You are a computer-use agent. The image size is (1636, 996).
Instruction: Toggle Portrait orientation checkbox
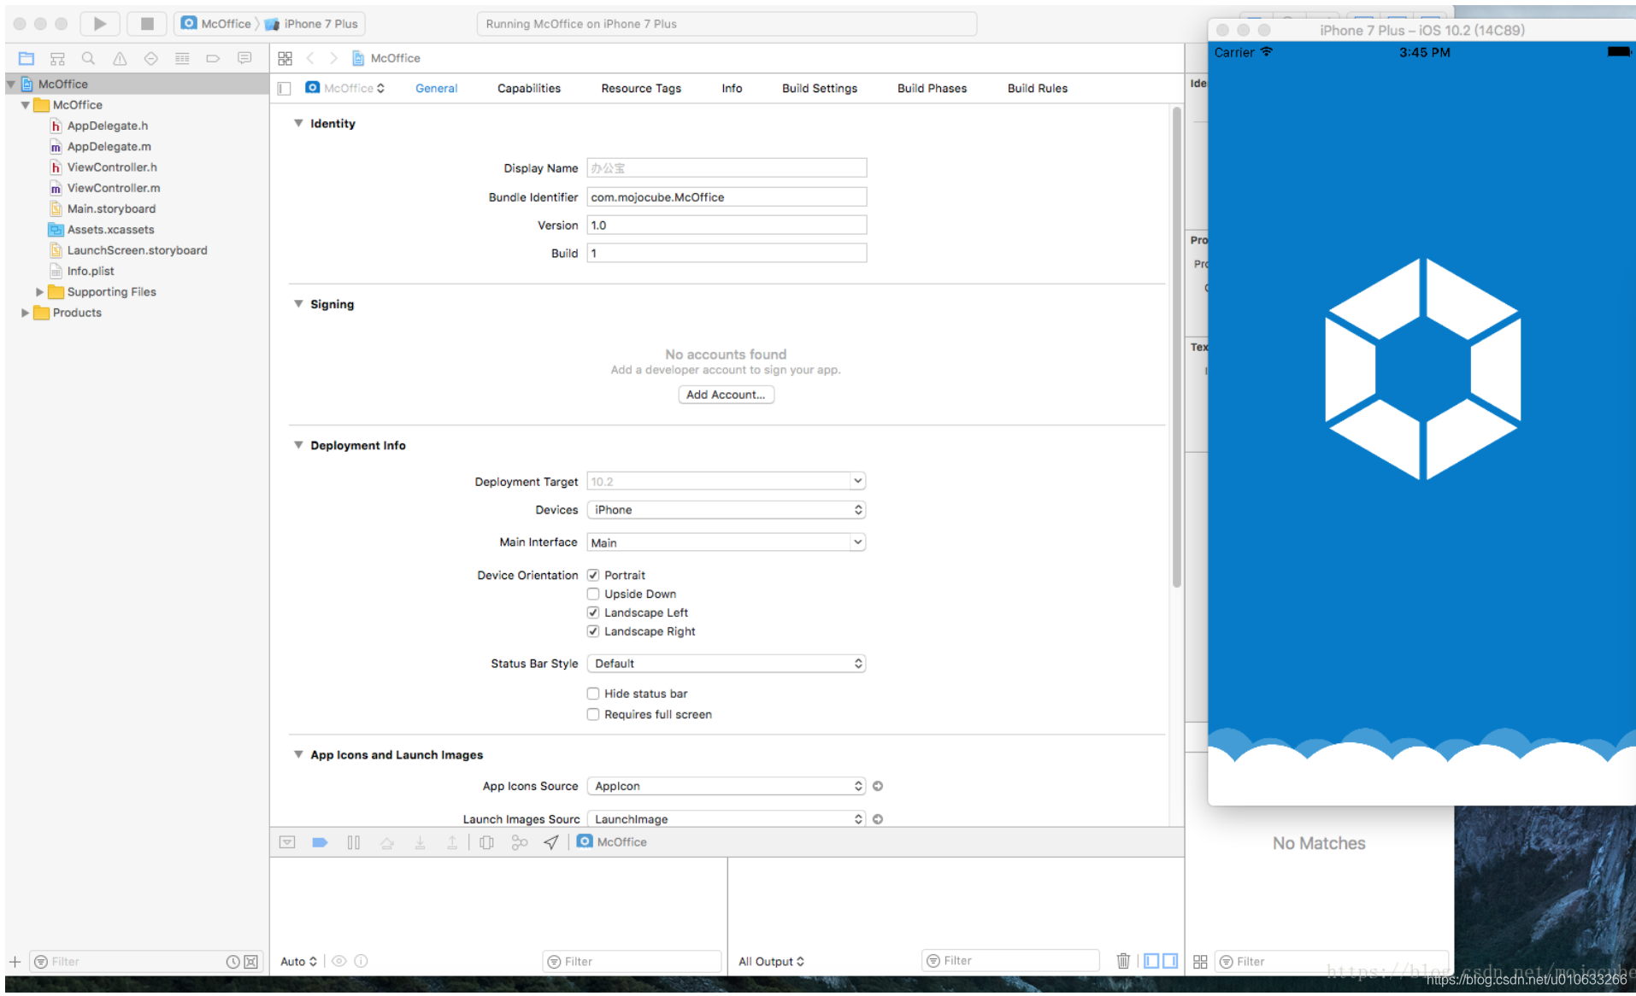593,575
